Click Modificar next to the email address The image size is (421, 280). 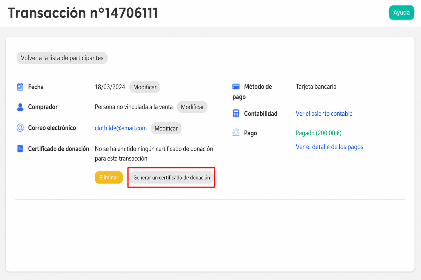[166, 128]
